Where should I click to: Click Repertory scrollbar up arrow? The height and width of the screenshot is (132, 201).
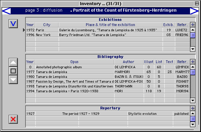click(x=193, y=113)
